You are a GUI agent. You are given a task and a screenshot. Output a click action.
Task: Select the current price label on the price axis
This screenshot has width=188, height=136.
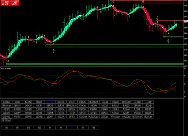pyautogui.click(x=186, y=21)
